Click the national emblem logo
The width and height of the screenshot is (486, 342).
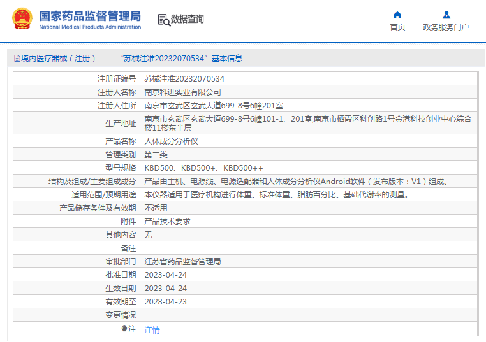[x=22, y=18]
